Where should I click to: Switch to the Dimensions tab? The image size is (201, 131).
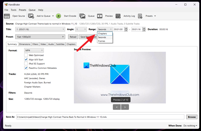(25, 44)
